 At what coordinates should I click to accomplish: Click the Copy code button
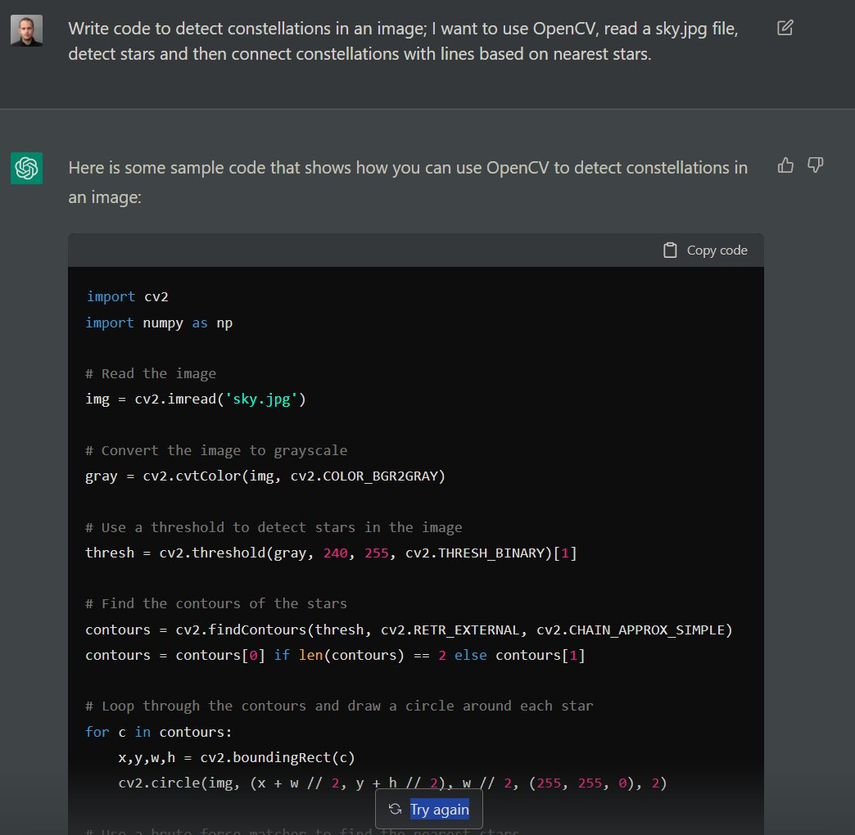click(704, 250)
